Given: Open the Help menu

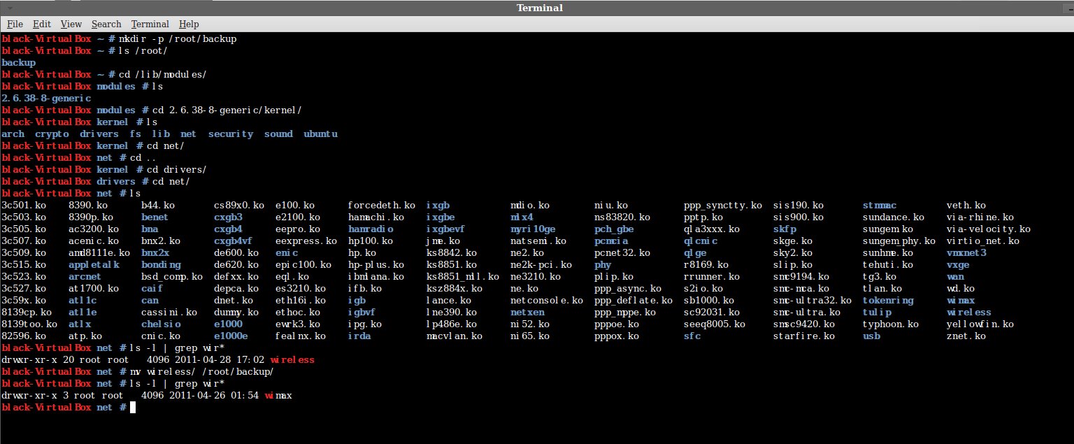Looking at the screenshot, I should coord(189,24).
